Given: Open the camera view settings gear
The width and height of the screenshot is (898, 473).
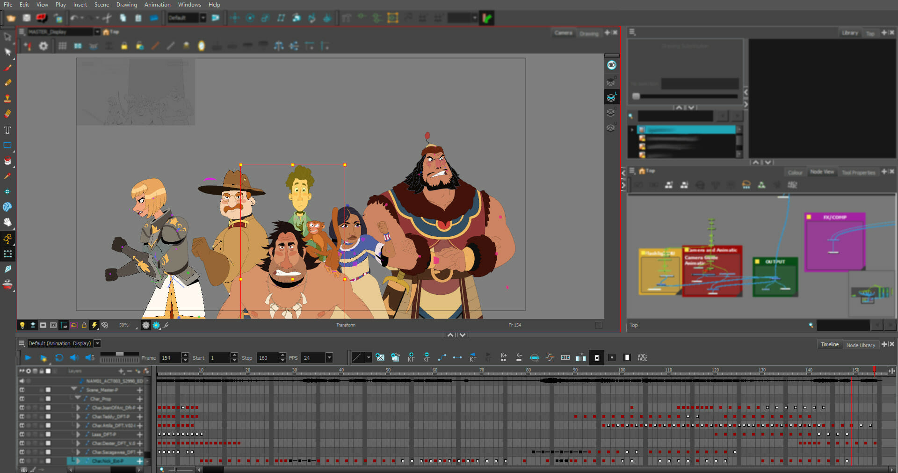Looking at the screenshot, I should (x=43, y=46).
